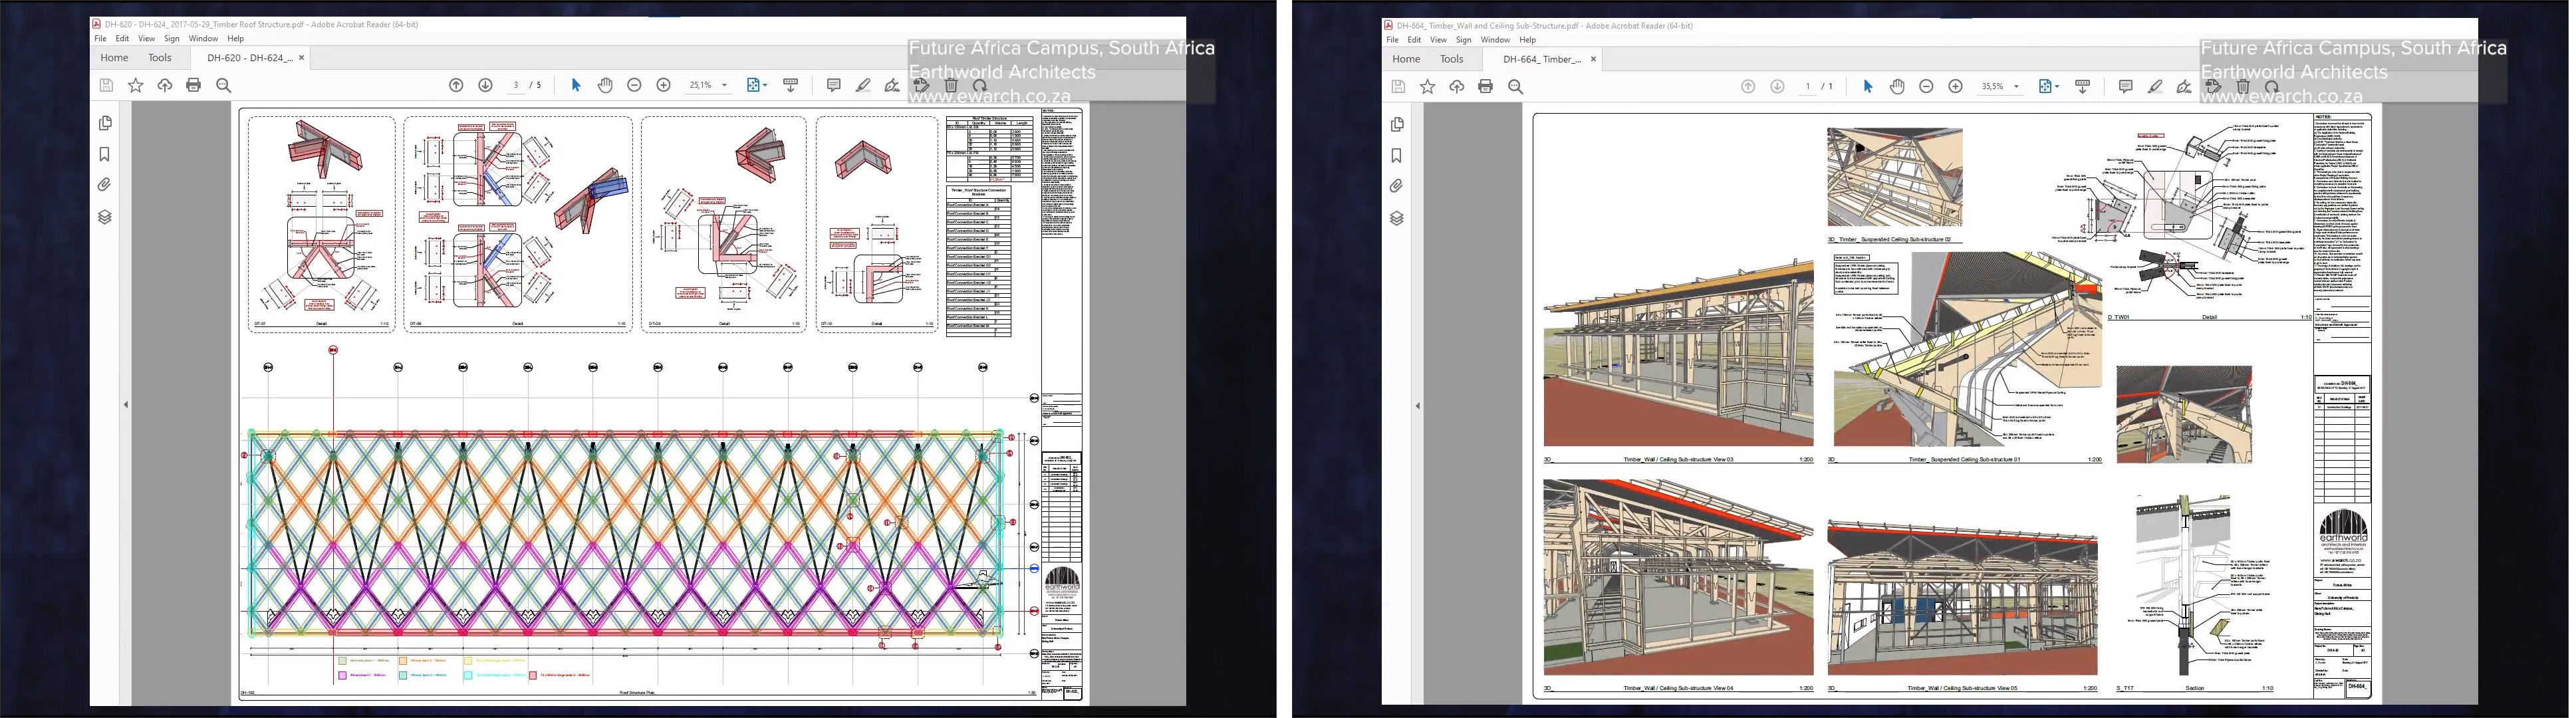The height and width of the screenshot is (718, 2576).
Task: Switch to Home tab in DH-664 window
Action: [1406, 59]
